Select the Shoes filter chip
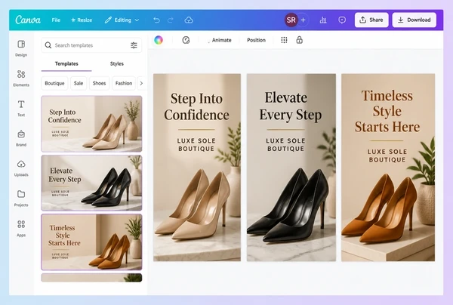453x305 pixels. click(x=99, y=83)
